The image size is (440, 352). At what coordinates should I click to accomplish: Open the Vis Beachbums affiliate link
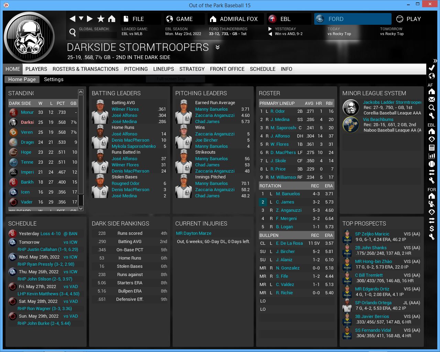[x=378, y=120]
